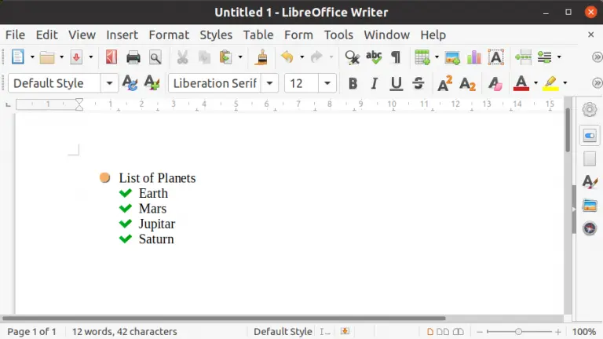Toggle Italic formatting
Image resolution: width=603 pixels, height=339 pixels.
click(375, 83)
